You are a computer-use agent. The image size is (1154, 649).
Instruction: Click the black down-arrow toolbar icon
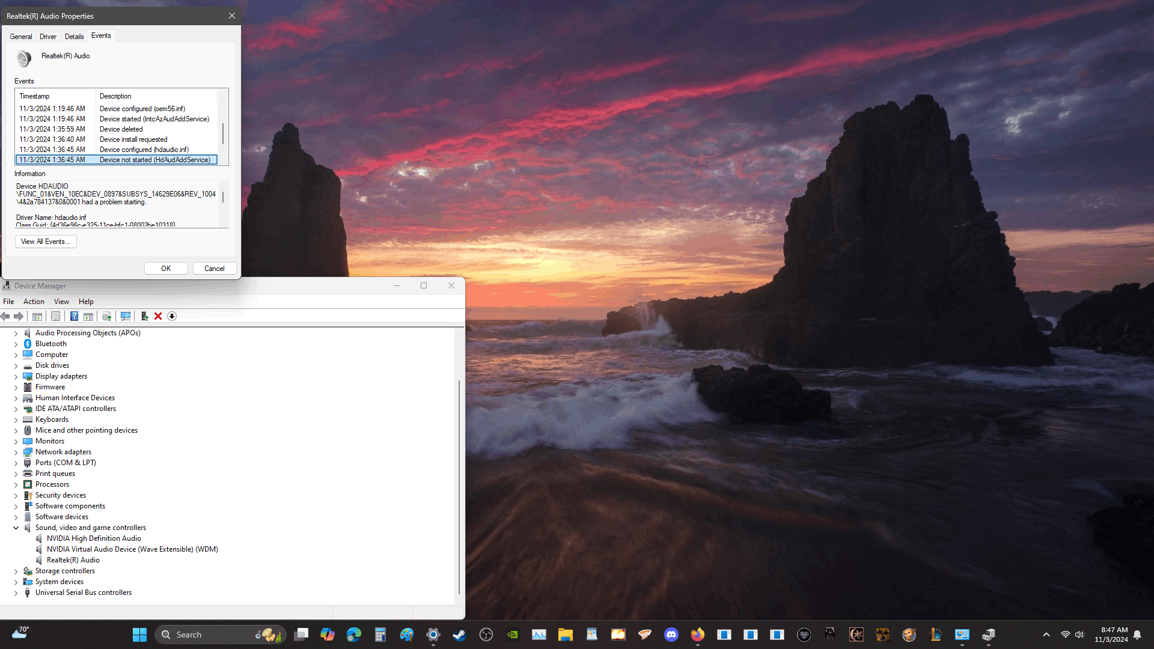tap(172, 316)
